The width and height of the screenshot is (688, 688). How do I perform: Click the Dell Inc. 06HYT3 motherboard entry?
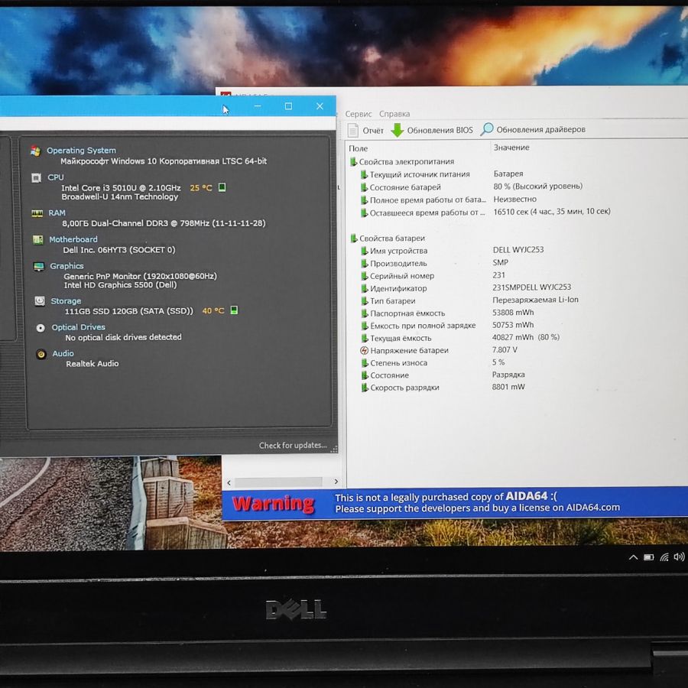(x=119, y=250)
